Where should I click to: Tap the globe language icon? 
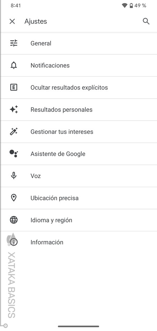tap(14, 220)
